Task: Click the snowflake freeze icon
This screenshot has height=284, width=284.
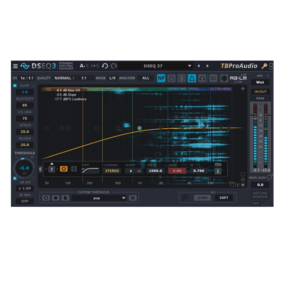Action: [224, 78]
